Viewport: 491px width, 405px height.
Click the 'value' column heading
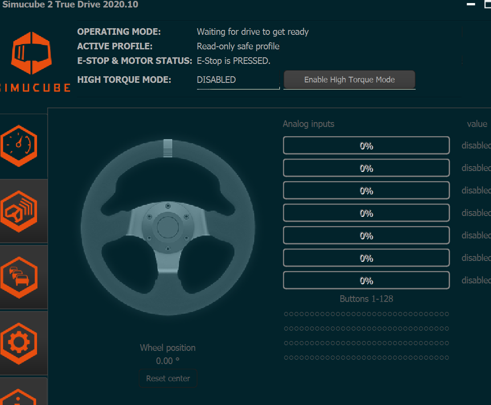477,124
